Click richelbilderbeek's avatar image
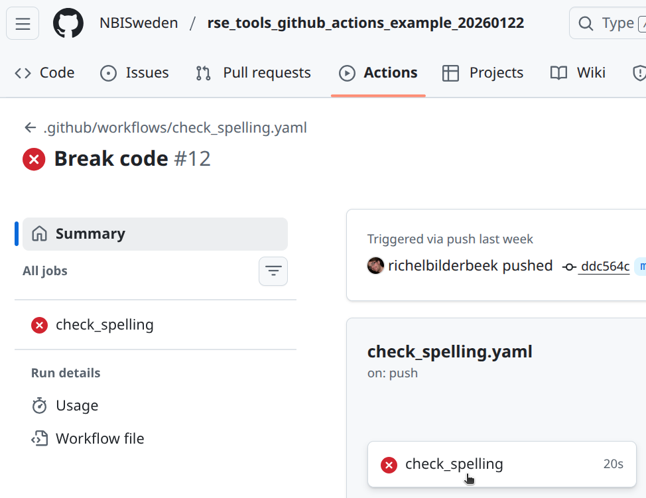This screenshot has width=646, height=498. [375, 266]
